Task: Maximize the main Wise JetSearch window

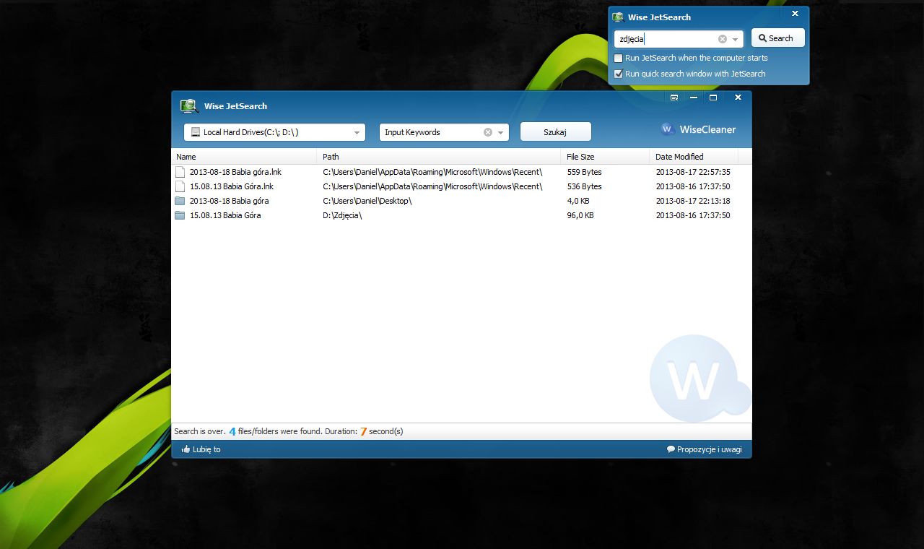Action: [713, 98]
